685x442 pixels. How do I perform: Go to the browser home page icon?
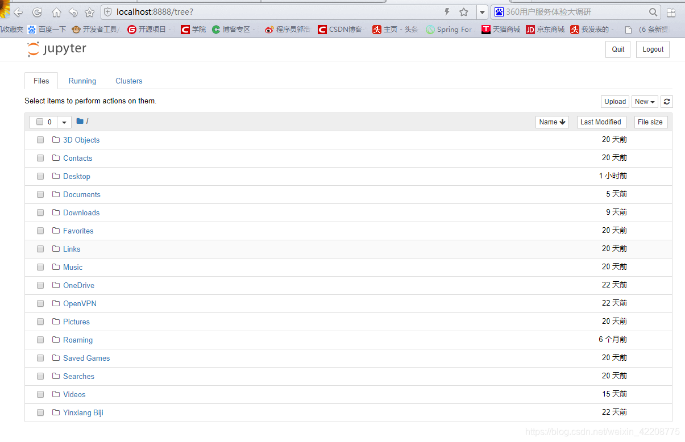click(x=56, y=12)
